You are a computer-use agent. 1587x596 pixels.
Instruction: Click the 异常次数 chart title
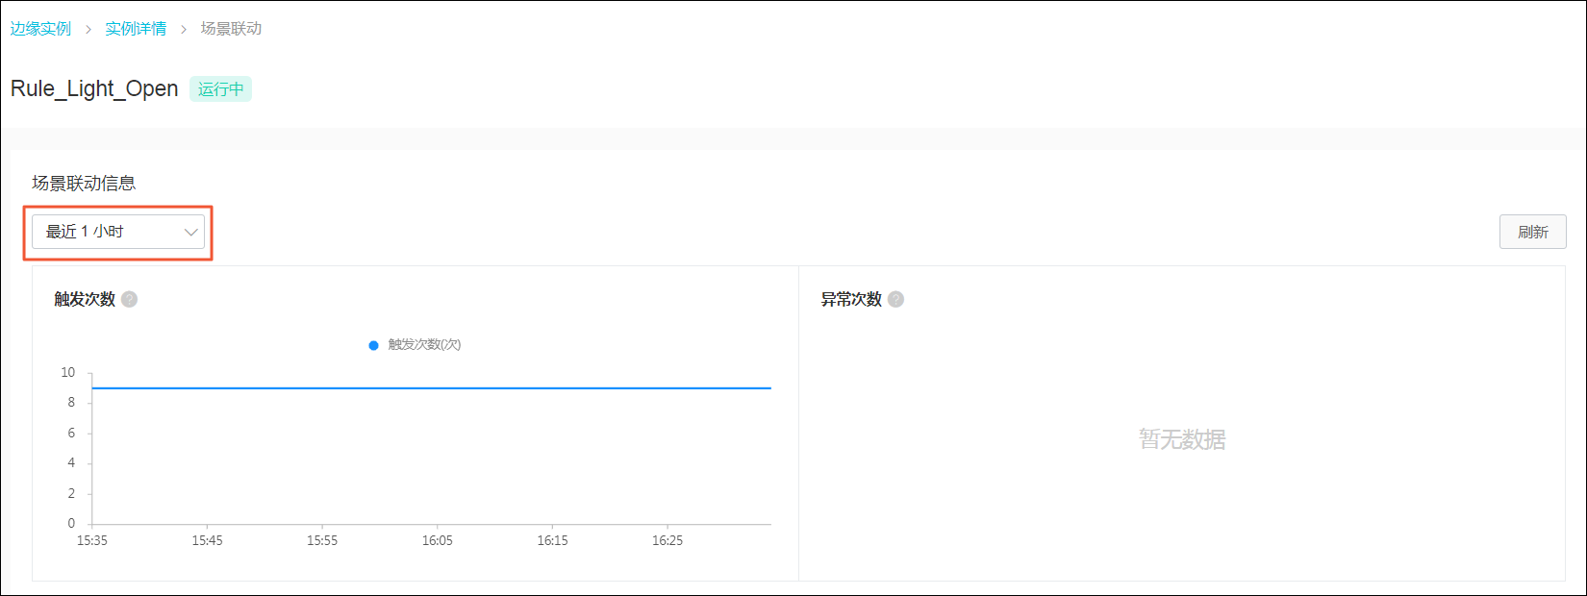[x=851, y=299]
